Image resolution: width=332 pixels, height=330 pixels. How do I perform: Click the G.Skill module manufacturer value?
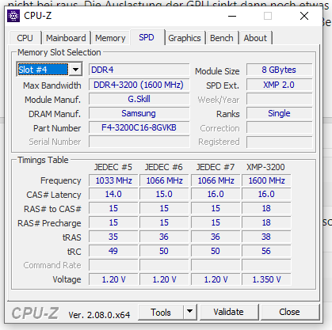139,99
